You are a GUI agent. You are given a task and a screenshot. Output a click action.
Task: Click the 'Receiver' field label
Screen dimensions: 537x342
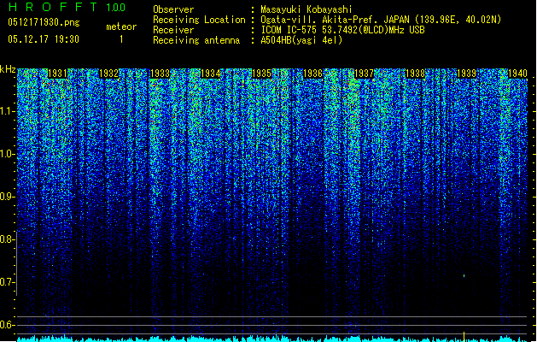(173, 30)
